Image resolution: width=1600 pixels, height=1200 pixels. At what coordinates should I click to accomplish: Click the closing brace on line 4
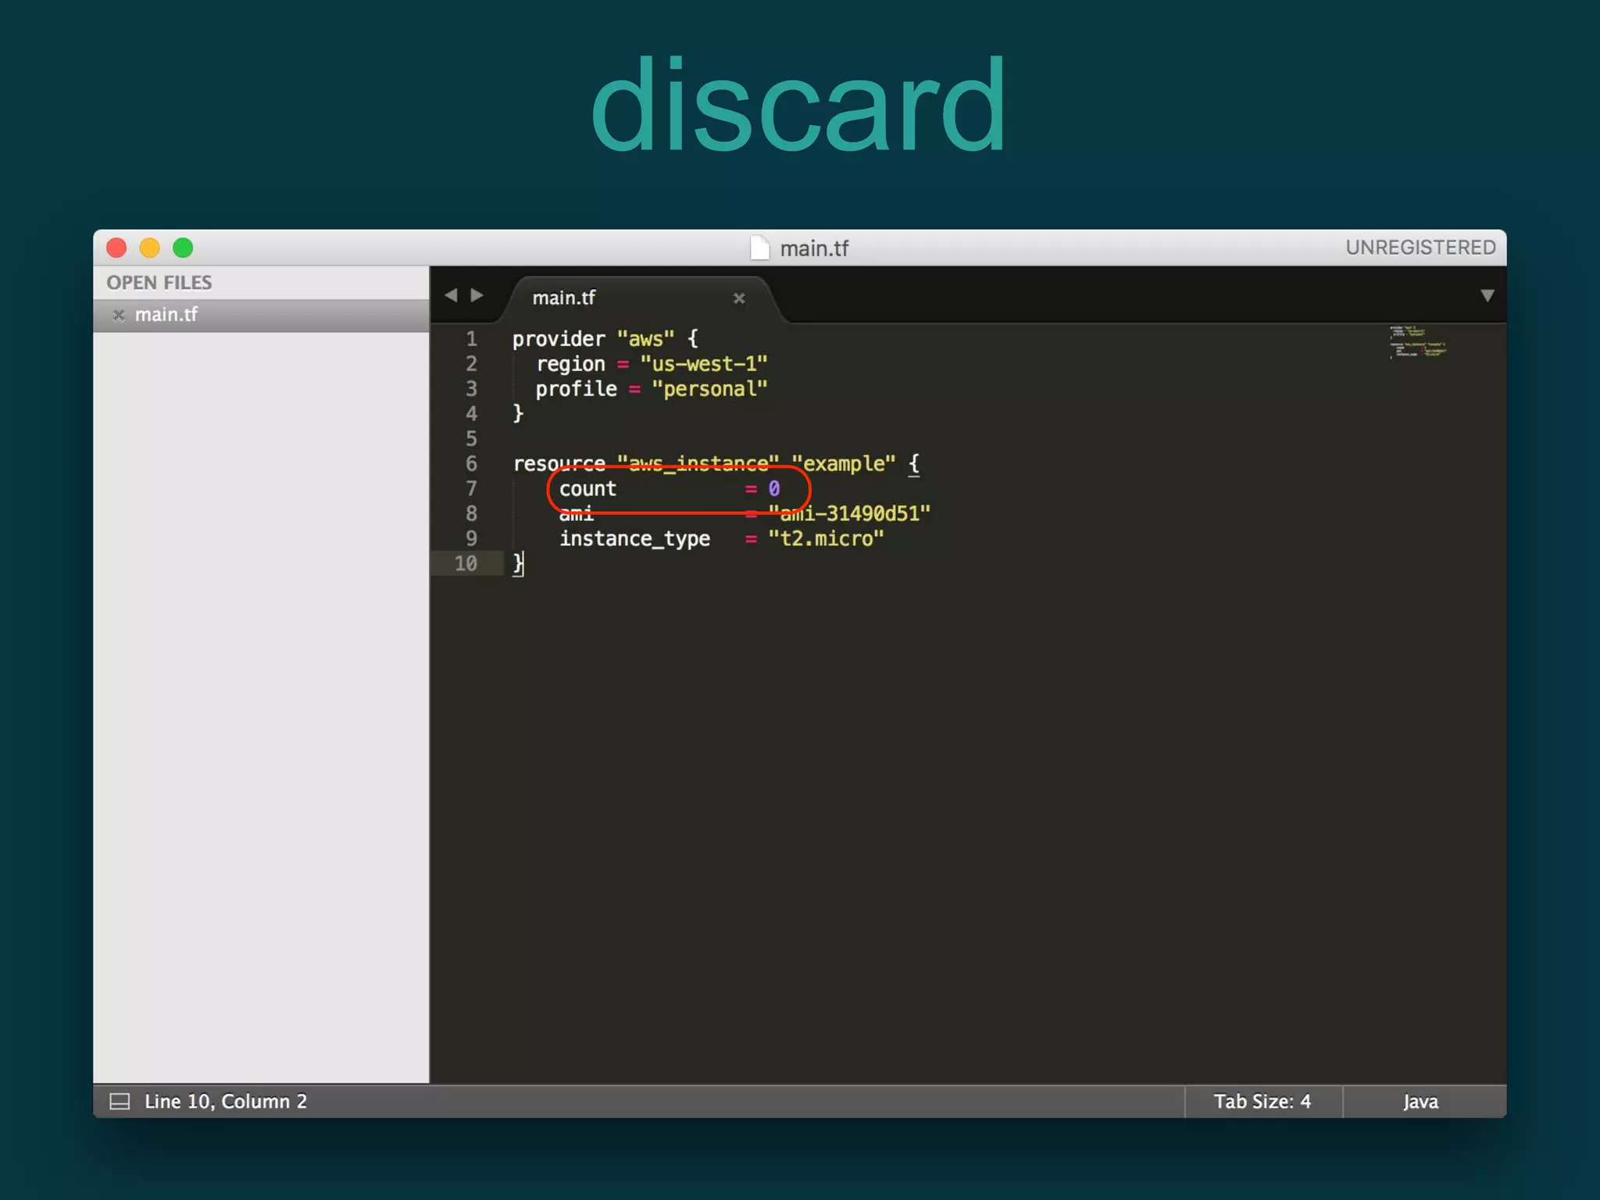pyautogui.click(x=518, y=413)
